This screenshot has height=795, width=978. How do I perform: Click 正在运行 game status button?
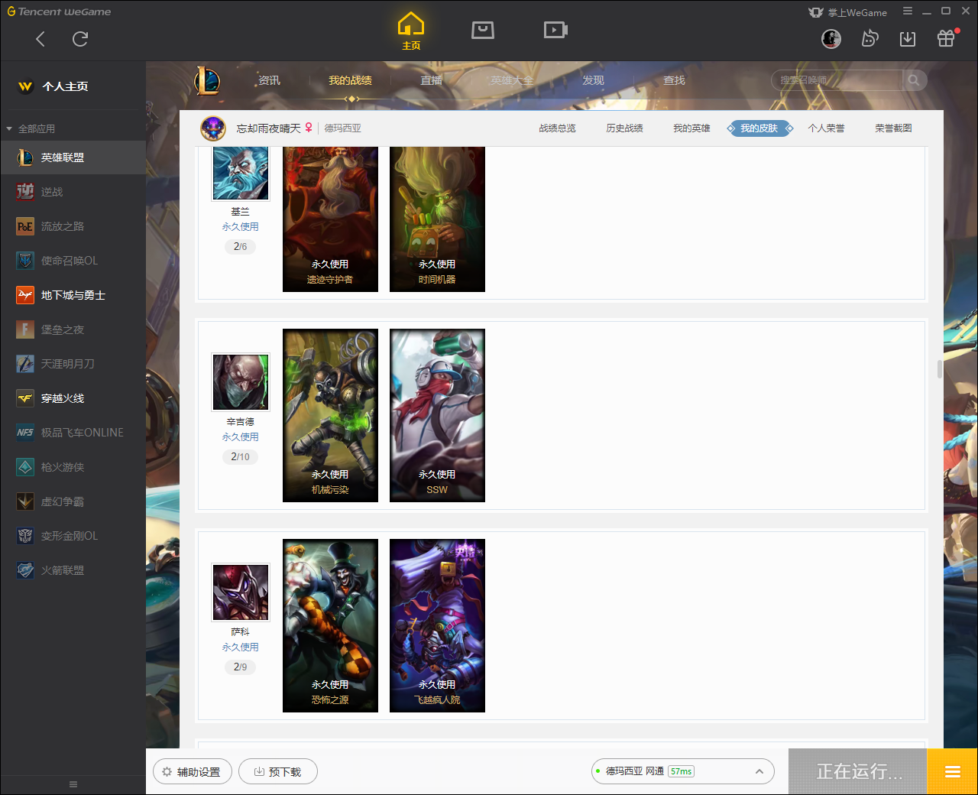click(857, 771)
